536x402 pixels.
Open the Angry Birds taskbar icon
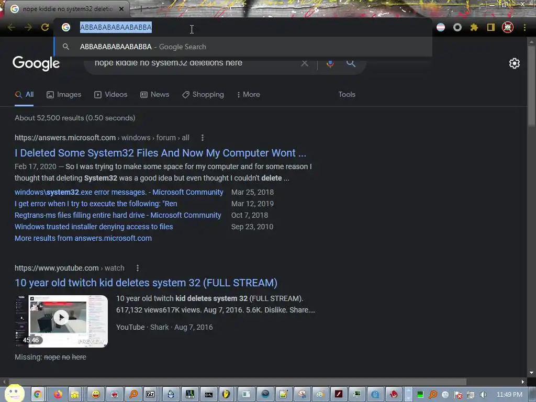tap(394, 395)
